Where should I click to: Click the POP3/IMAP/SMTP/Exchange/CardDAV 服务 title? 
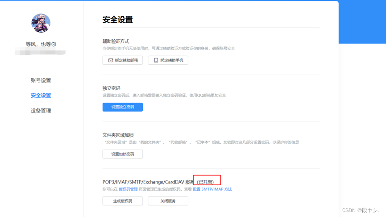148,182
